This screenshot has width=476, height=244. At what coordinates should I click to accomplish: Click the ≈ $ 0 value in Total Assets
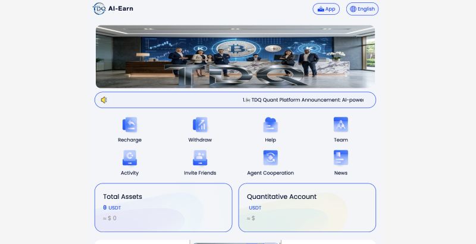point(109,218)
